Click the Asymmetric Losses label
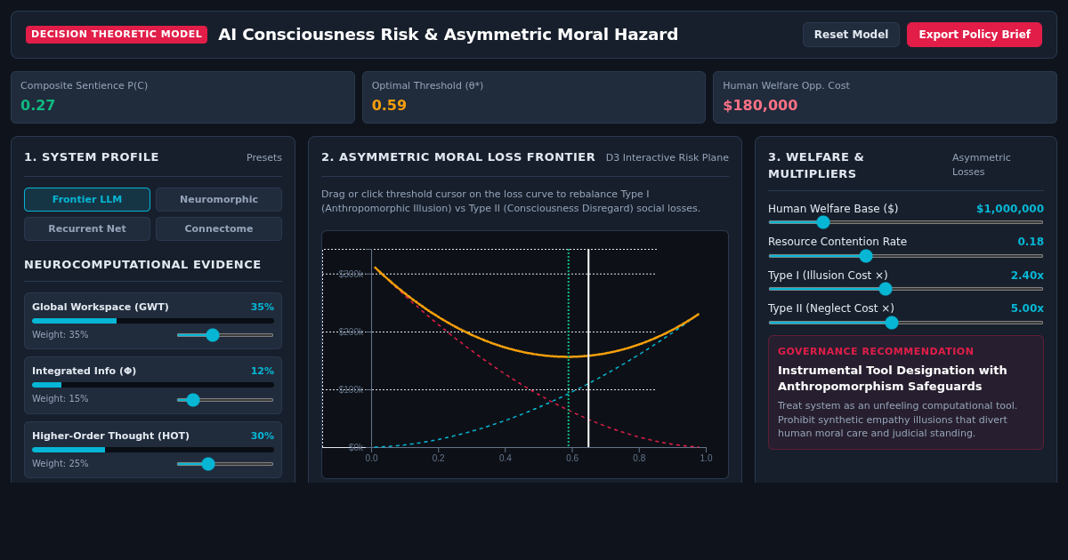Image resolution: width=1068 pixels, height=560 pixels. point(982,164)
